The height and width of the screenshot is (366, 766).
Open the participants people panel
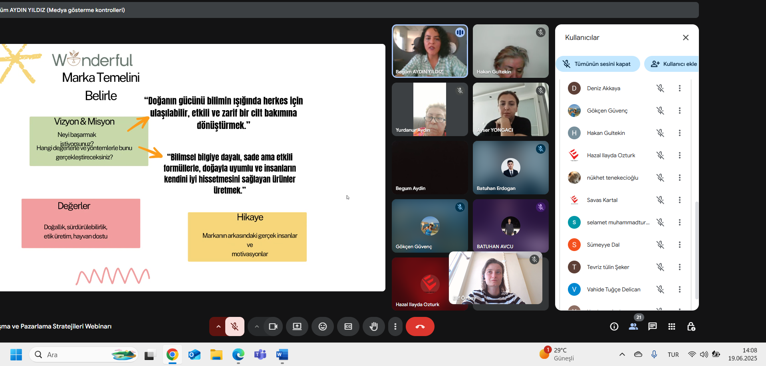pyautogui.click(x=633, y=326)
